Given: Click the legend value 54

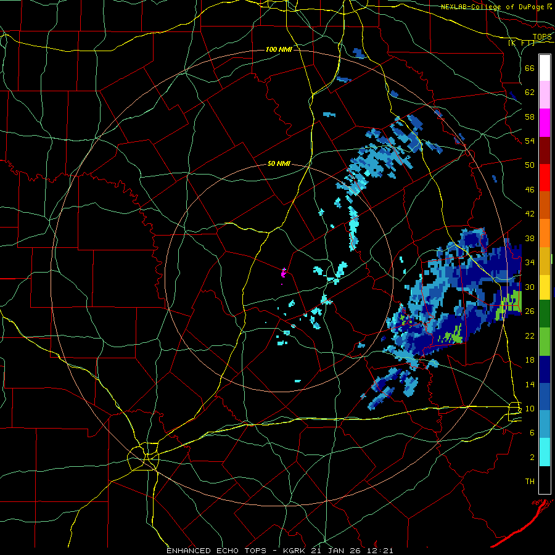Looking at the screenshot, I should (530, 141).
